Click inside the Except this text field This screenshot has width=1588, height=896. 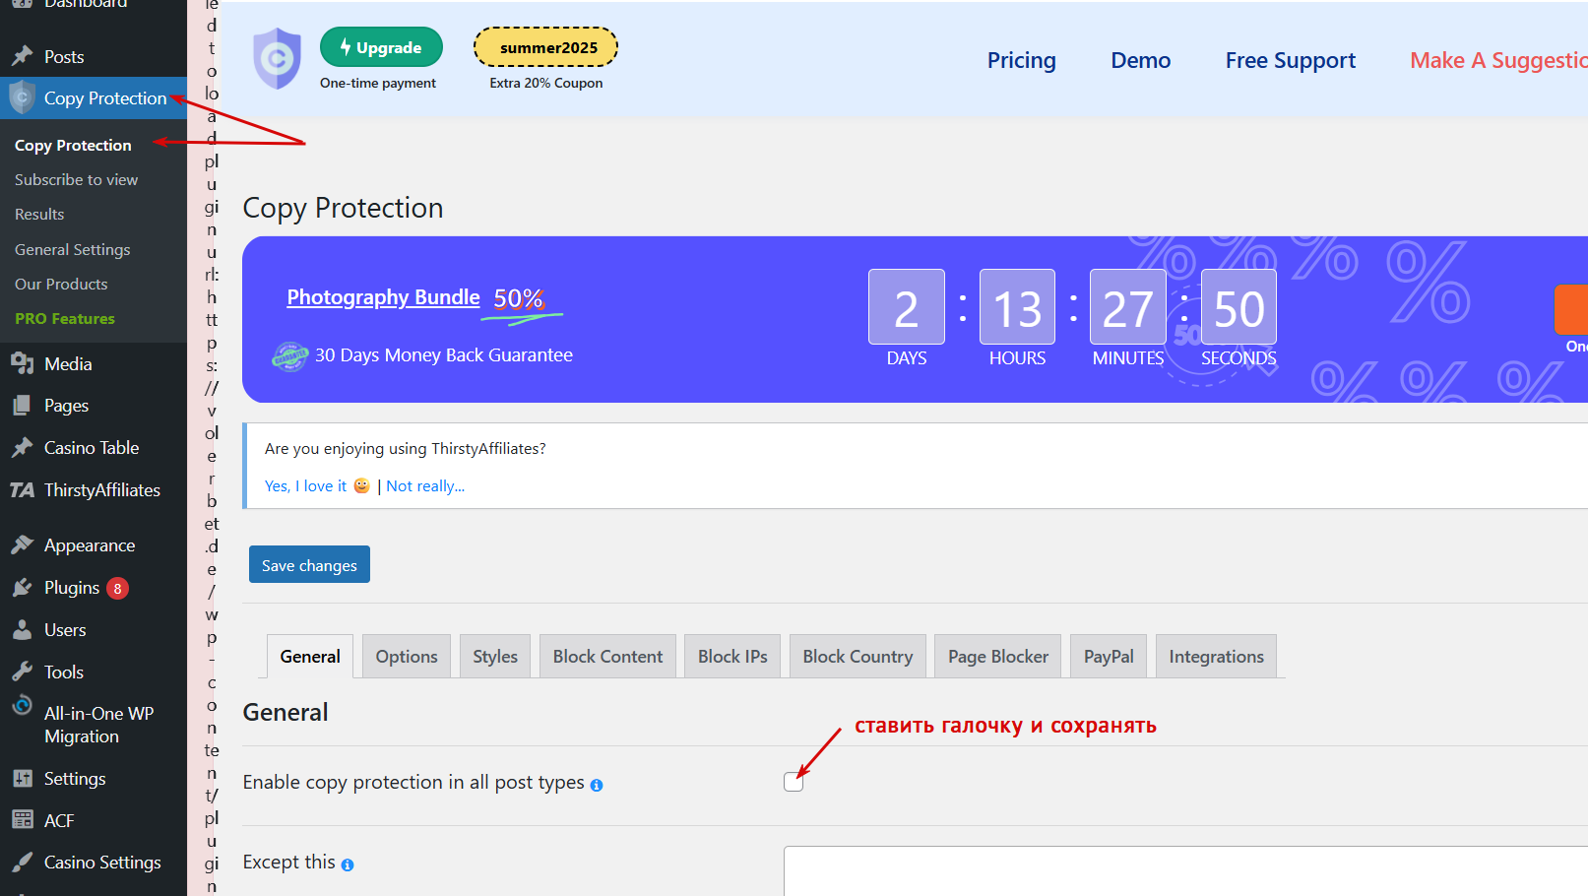pyautogui.click(x=1185, y=870)
